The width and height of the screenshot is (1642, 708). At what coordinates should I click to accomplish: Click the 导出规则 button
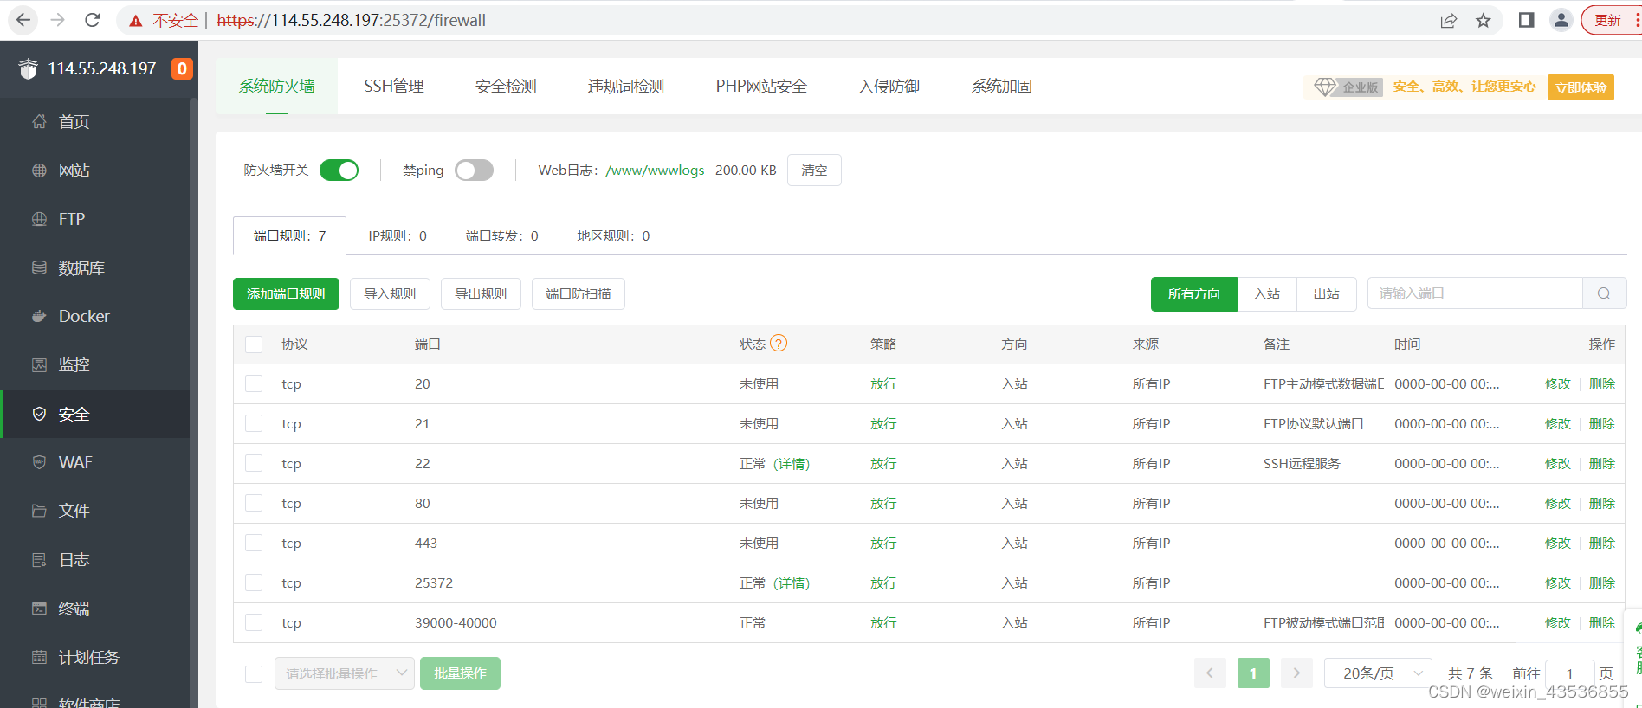pyautogui.click(x=481, y=294)
